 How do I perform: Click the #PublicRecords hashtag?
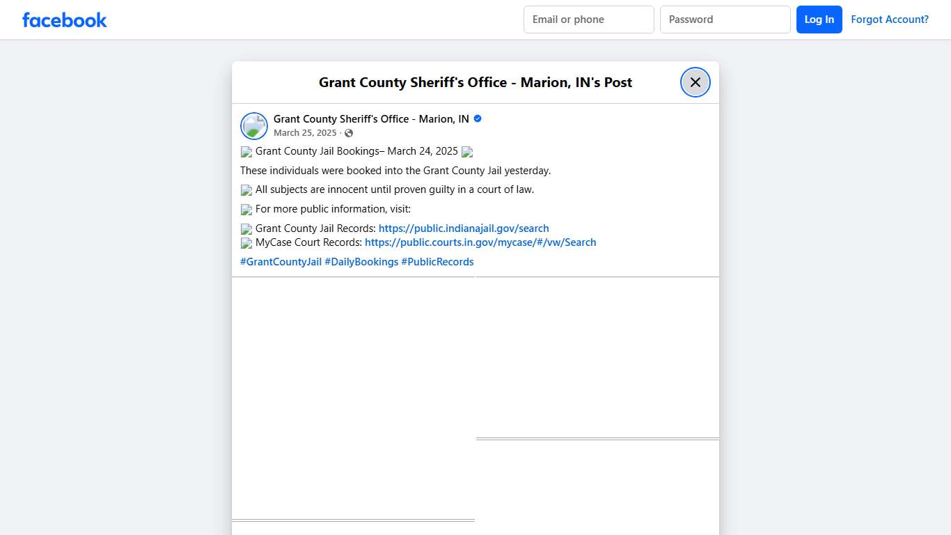[437, 261]
